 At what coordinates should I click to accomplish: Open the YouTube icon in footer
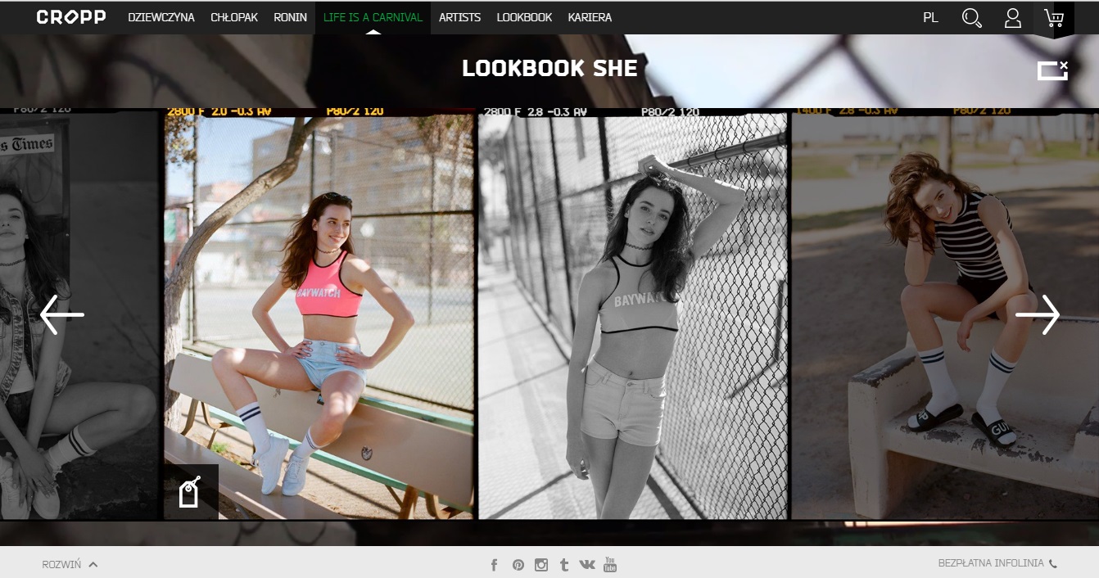[x=610, y=564]
